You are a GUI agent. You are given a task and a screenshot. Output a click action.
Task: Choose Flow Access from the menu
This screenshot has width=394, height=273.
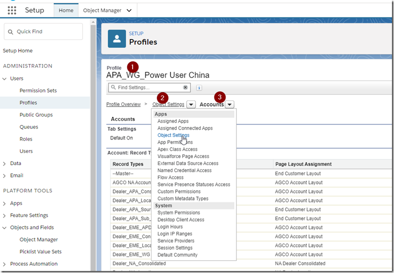tap(170, 177)
